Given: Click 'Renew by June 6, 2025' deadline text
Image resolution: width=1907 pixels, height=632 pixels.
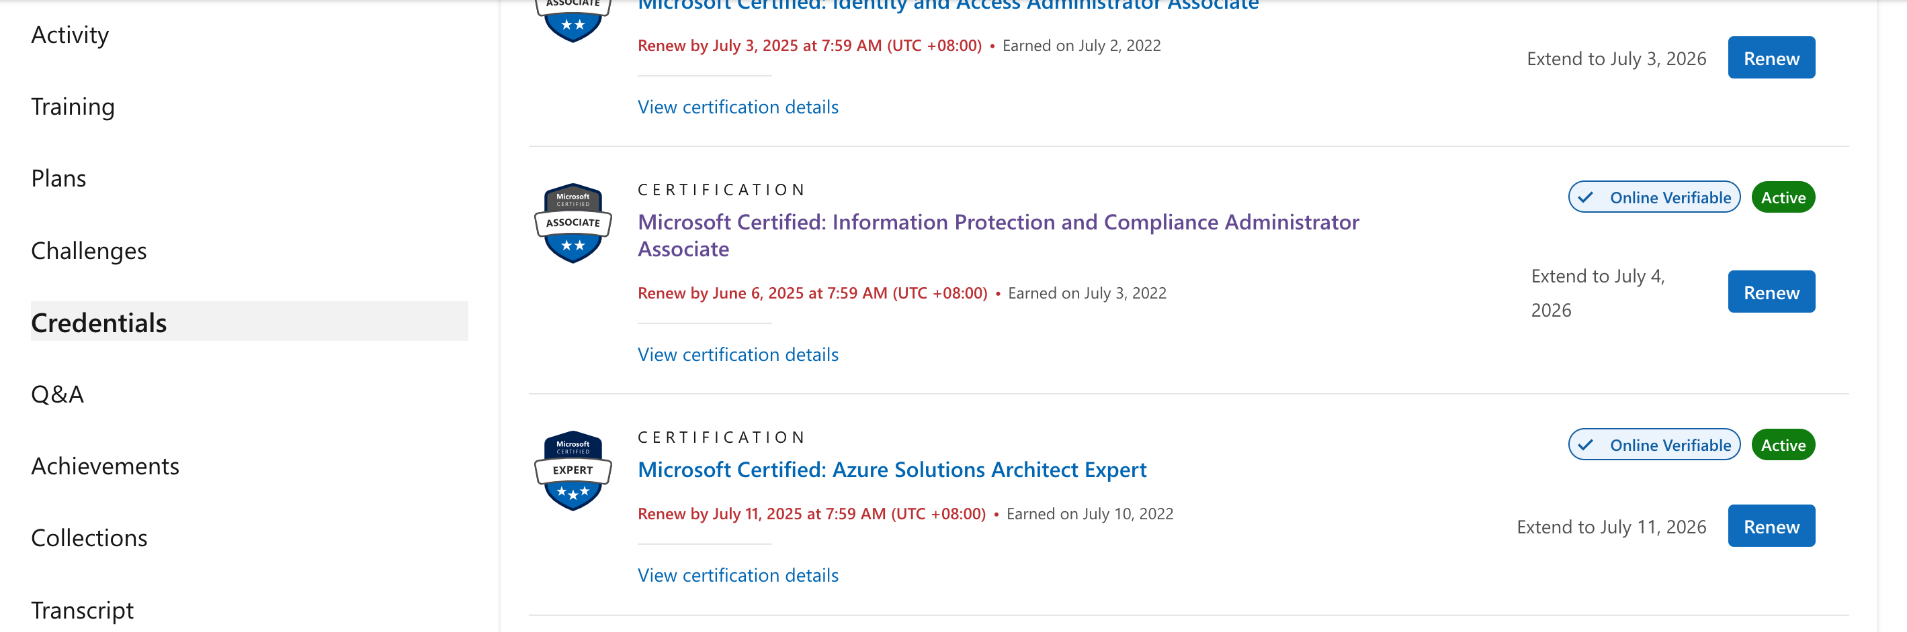Looking at the screenshot, I should (x=812, y=293).
